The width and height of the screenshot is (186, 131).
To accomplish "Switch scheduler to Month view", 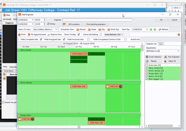I will 81,29.
